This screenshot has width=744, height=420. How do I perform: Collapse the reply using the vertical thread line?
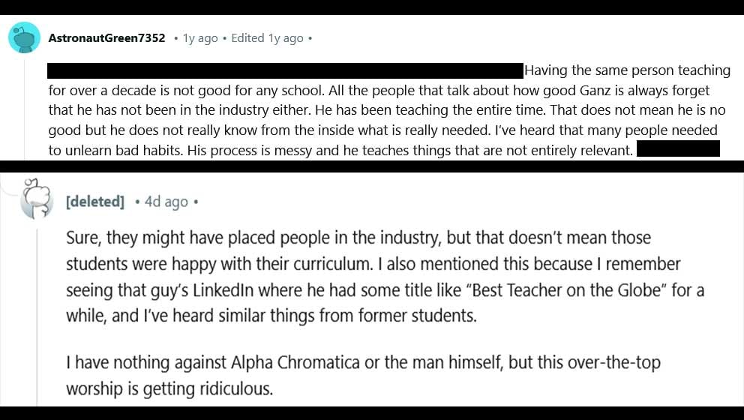[x=37, y=315]
